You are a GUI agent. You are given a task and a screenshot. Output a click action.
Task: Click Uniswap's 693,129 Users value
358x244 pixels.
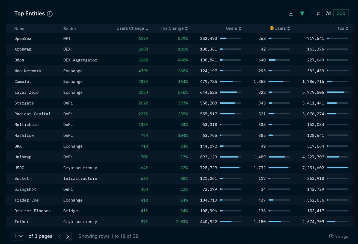209,157
